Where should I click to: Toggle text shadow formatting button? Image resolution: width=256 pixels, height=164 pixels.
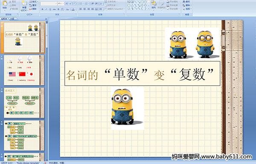click(x=58, y=9)
